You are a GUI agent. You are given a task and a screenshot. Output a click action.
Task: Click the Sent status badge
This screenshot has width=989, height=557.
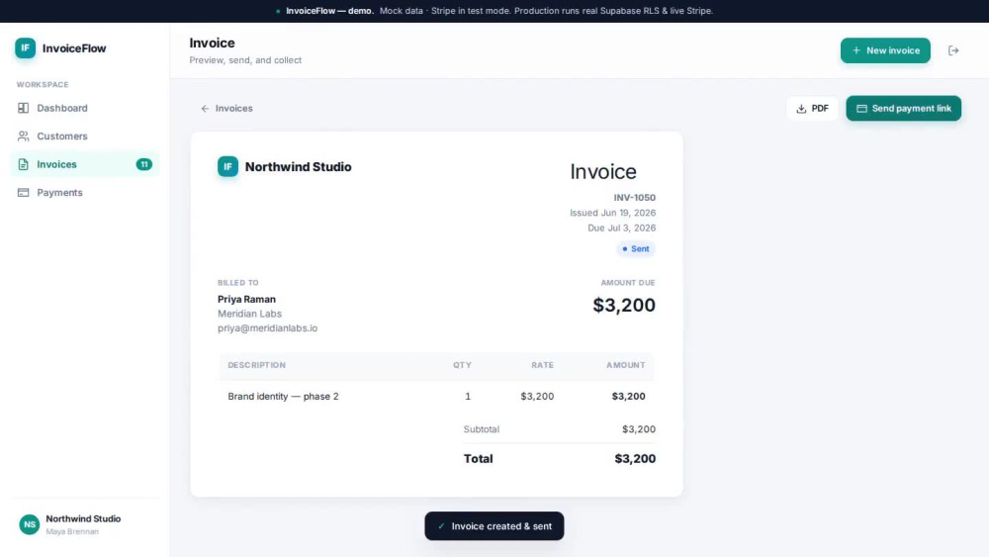(636, 248)
